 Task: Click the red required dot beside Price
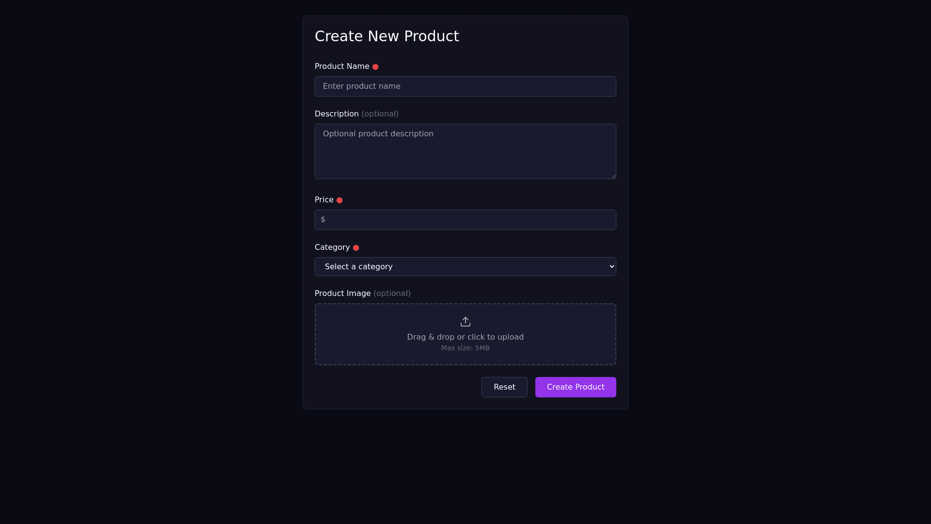pyautogui.click(x=339, y=200)
